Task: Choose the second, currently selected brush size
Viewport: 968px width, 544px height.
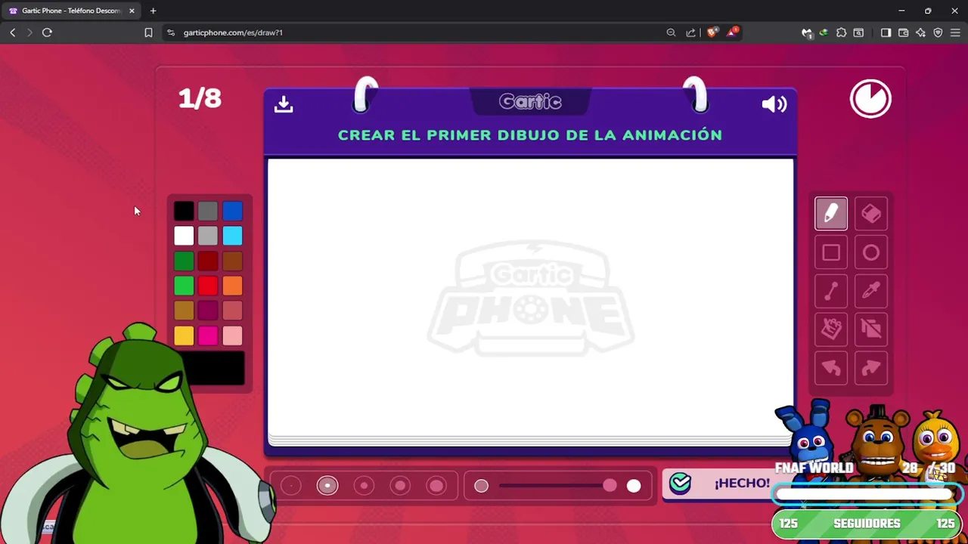Action: point(327,486)
